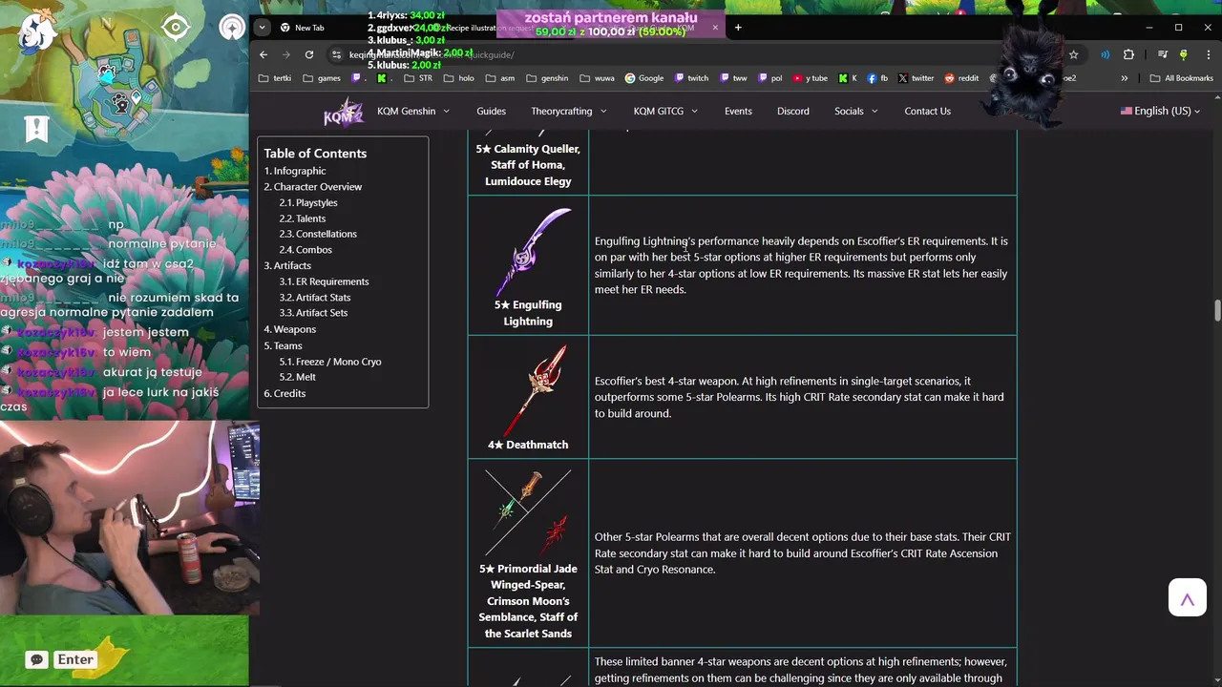Open the fb bookmark
This screenshot has width=1222, height=687.
(877, 78)
